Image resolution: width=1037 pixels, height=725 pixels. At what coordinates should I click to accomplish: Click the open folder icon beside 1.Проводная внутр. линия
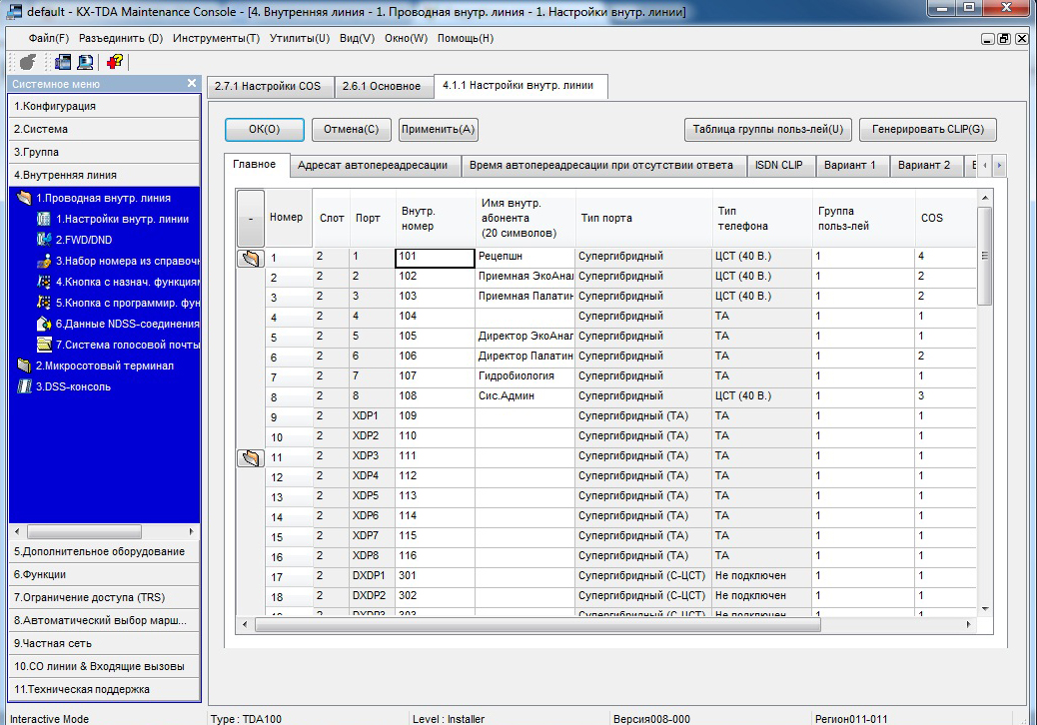tap(24, 198)
